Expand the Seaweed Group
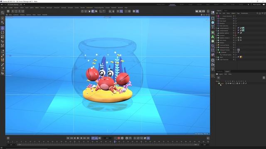 (217, 48)
